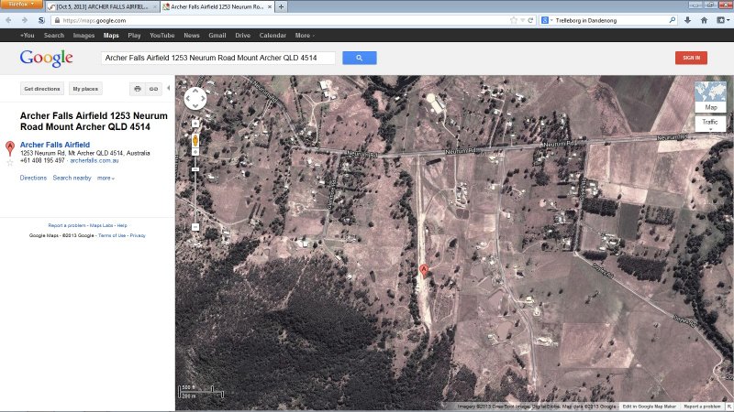Open Play in Google bar
The height and width of the screenshot is (412, 734).
click(134, 36)
